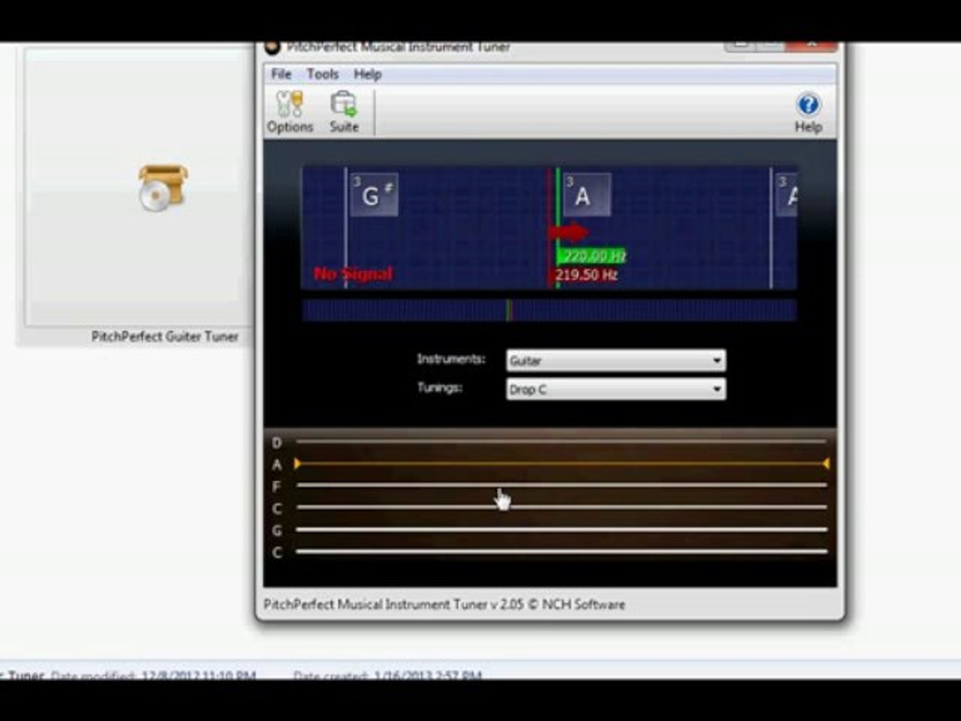
Task: Click the G# note marker in tuner display
Action: [x=374, y=194]
